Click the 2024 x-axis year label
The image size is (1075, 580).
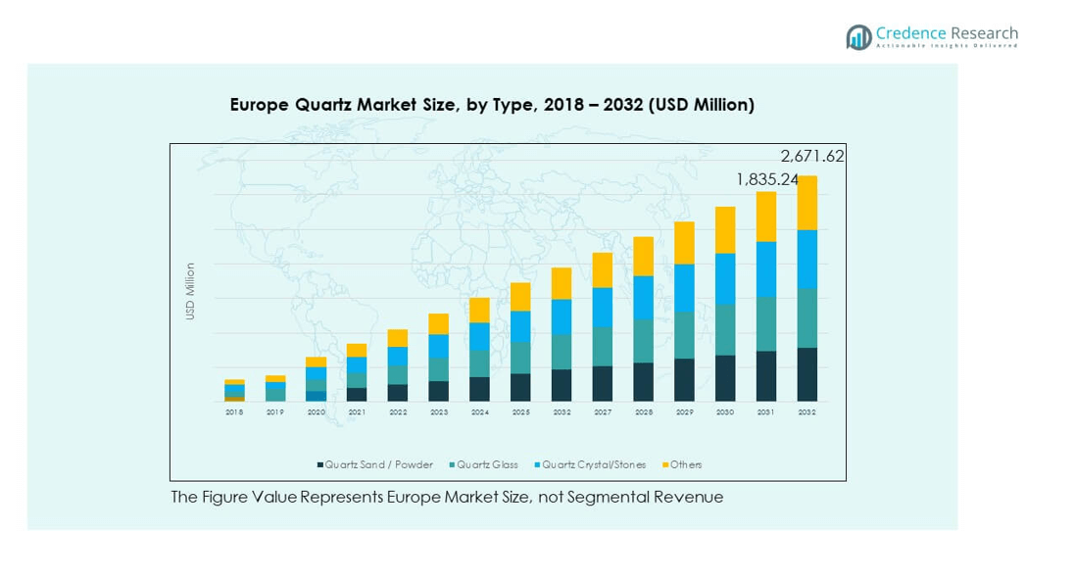479,412
